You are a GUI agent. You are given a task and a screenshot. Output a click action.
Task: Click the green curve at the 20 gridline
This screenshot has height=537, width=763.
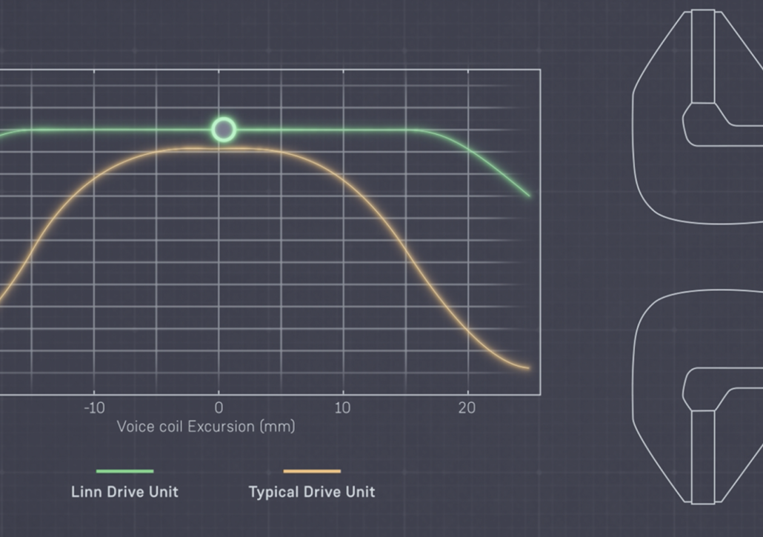[x=467, y=149]
